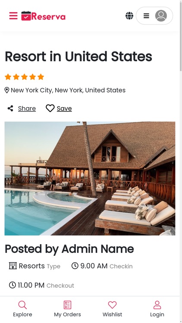Switch to the Wishlist tab

(112, 309)
